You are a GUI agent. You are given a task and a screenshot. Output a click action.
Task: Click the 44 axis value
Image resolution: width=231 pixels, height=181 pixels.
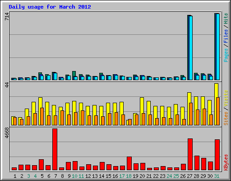click(x=7, y=85)
